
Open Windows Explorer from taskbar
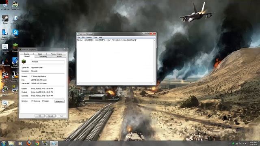tap(11, 143)
